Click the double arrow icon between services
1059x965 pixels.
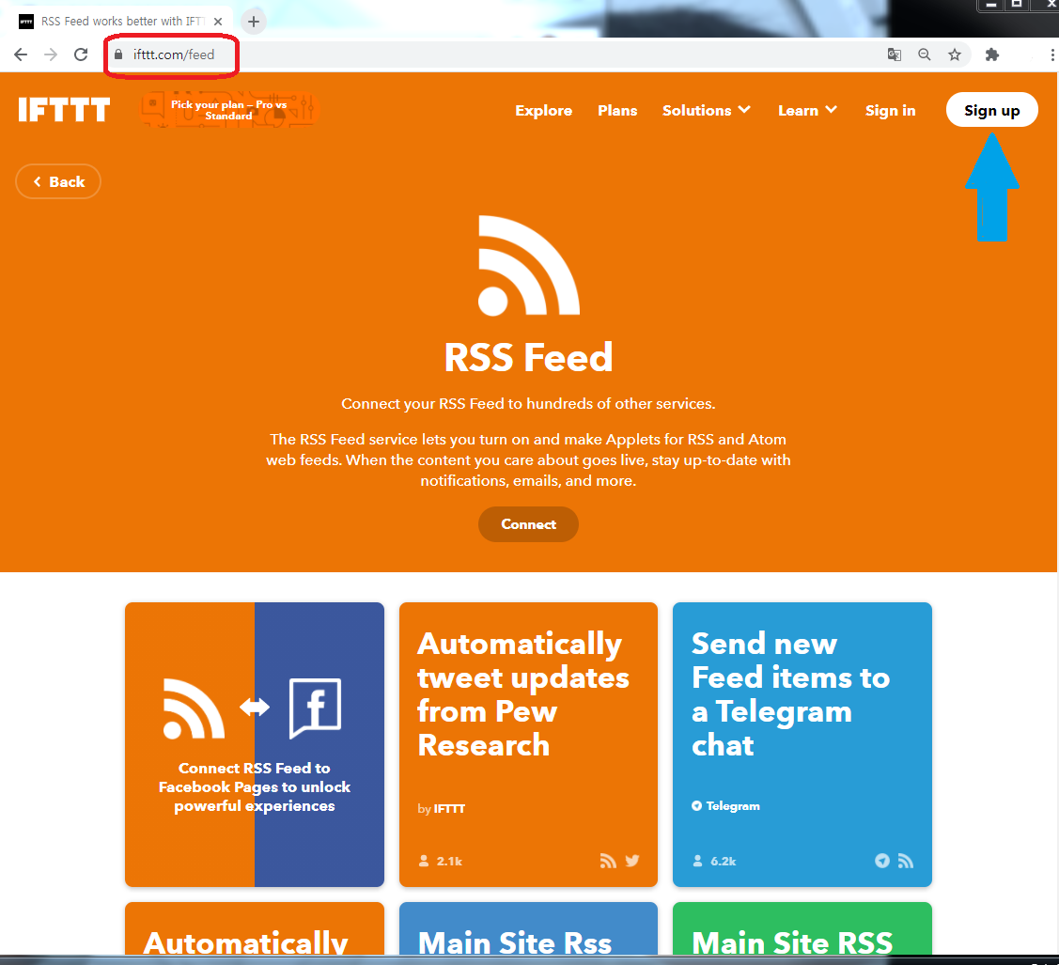click(255, 707)
